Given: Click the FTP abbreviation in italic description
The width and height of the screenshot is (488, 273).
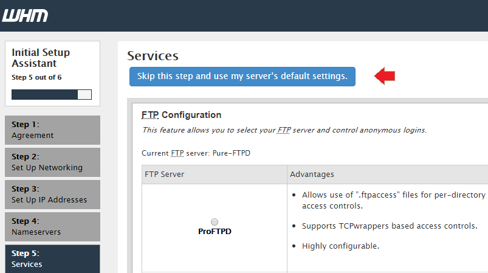Looking at the screenshot, I should pos(284,130).
